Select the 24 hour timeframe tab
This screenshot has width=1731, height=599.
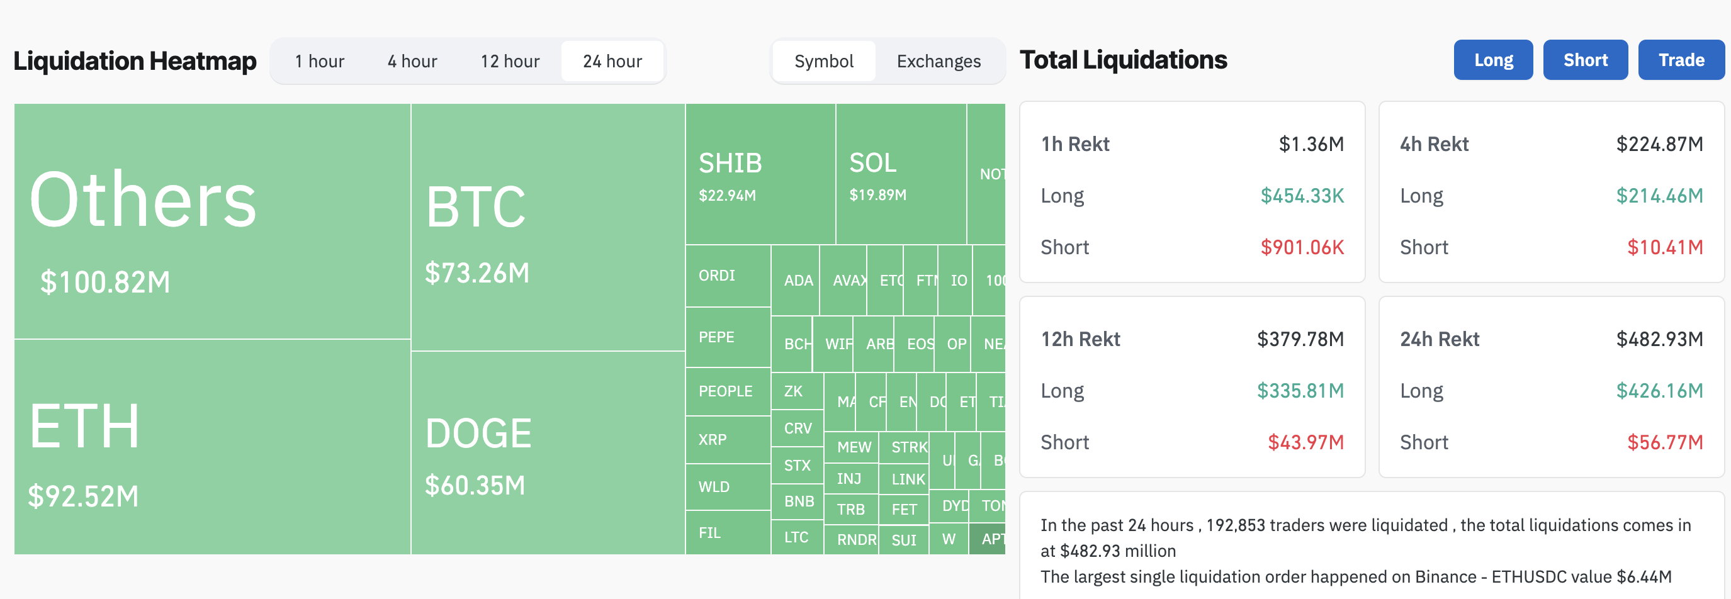tap(612, 61)
